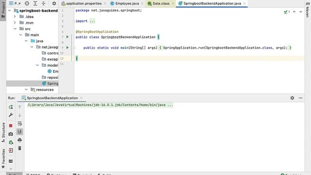Viewport: 311px width, 175px height.
Task: Open the Maven tool window
Action: click(x=308, y=9)
